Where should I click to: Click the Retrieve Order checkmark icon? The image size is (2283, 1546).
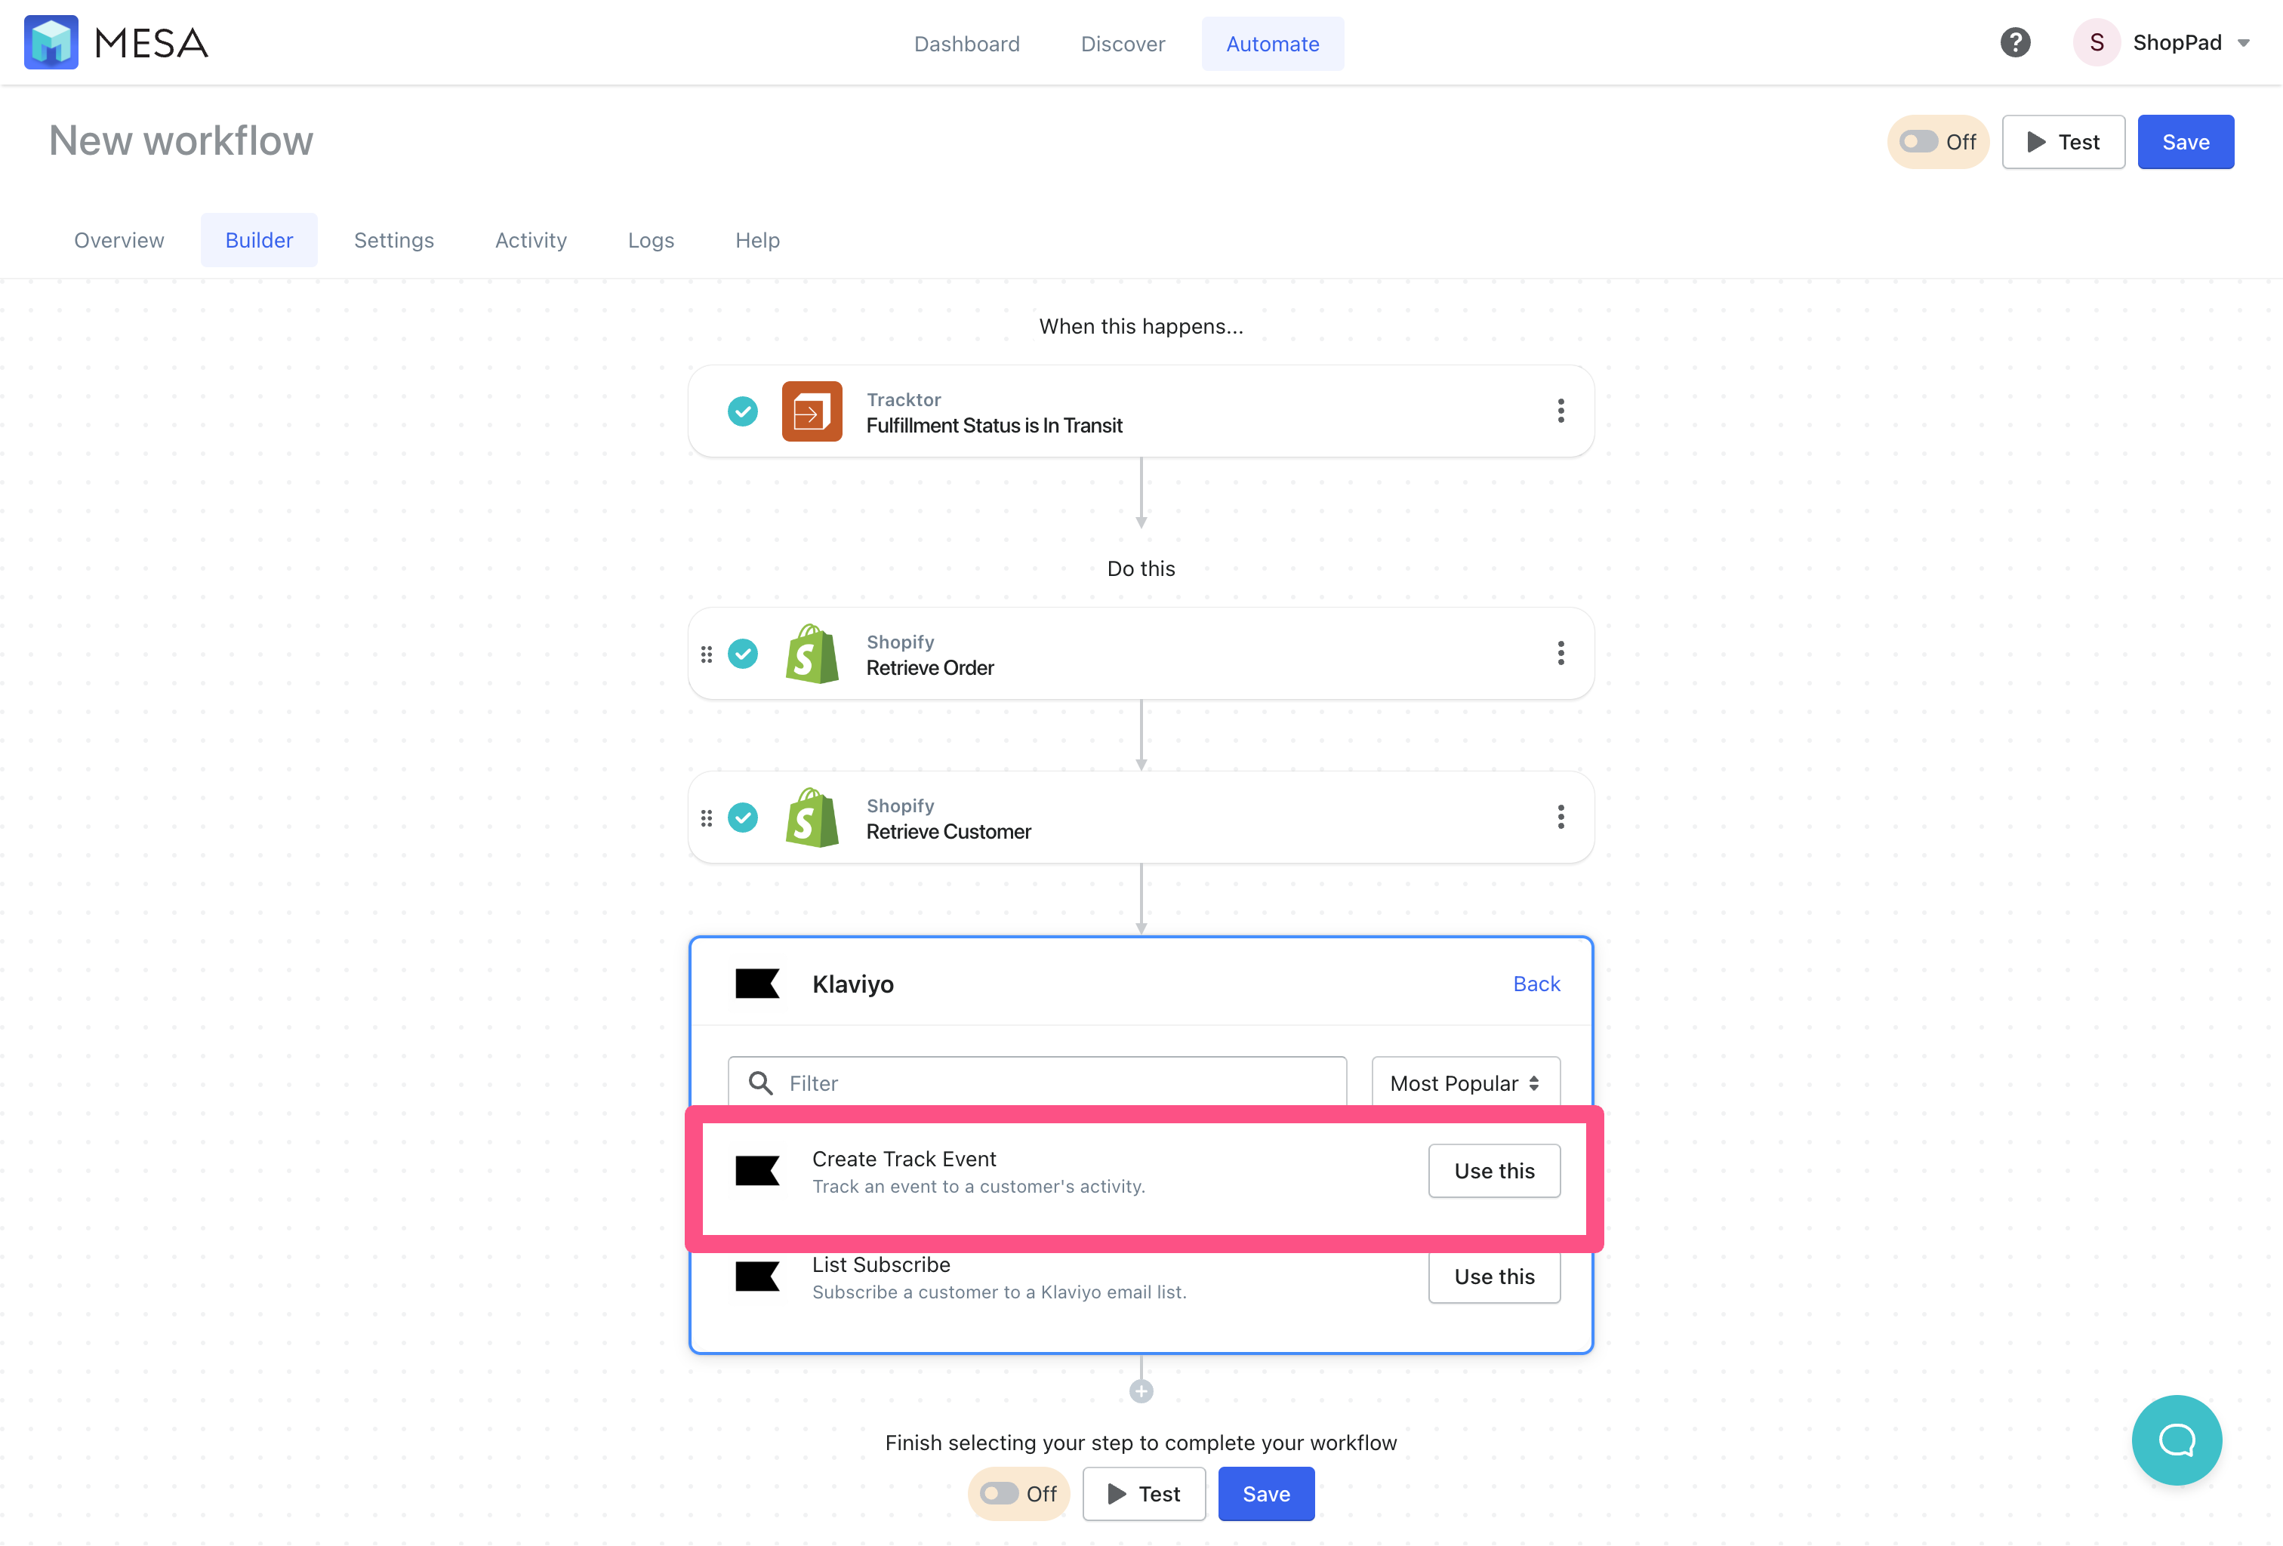pyautogui.click(x=743, y=654)
